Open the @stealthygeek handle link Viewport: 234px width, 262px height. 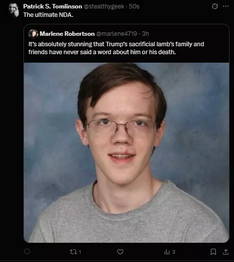pyautogui.click(x=104, y=6)
